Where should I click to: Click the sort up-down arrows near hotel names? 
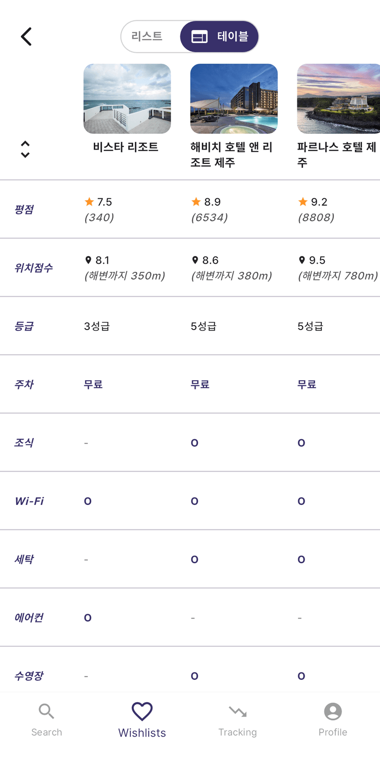24,149
